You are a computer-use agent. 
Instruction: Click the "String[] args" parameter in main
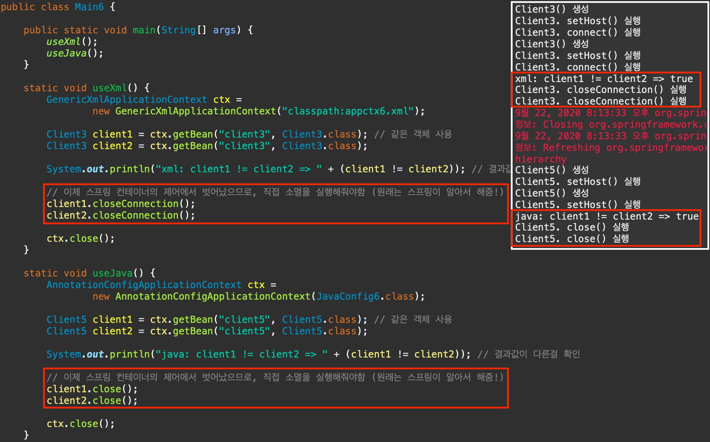[199, 30]
